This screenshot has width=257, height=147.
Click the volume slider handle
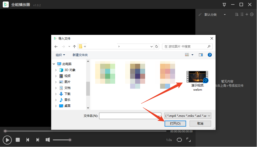(x=70, y=140)
